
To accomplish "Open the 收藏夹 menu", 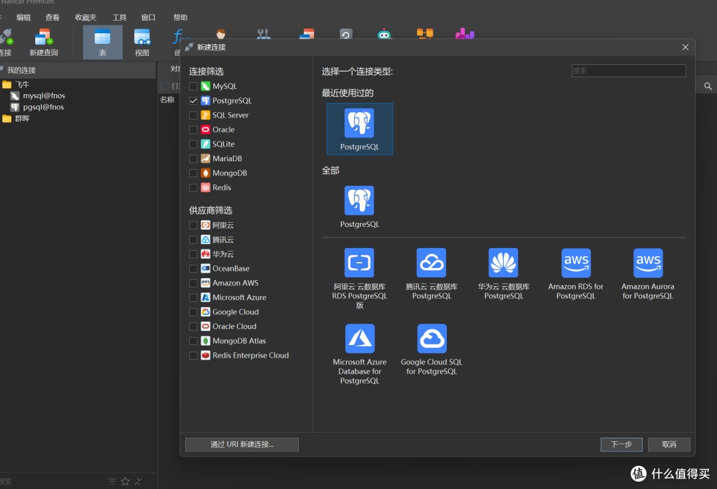I will point(86,17).
